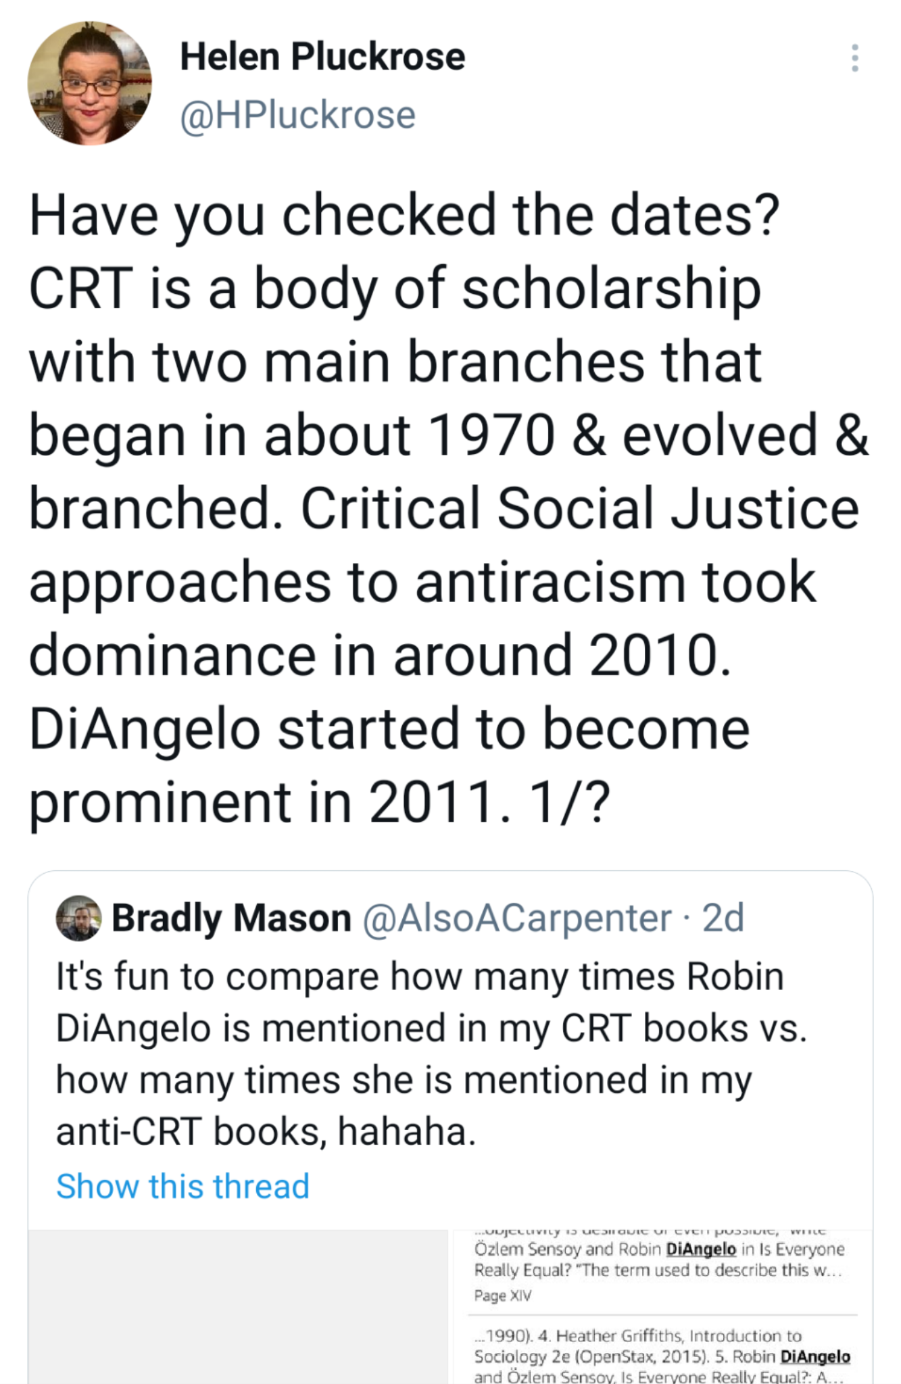
Task: Tap Helen Pluckrose's profile picture
Action: (x=89, y=83)
